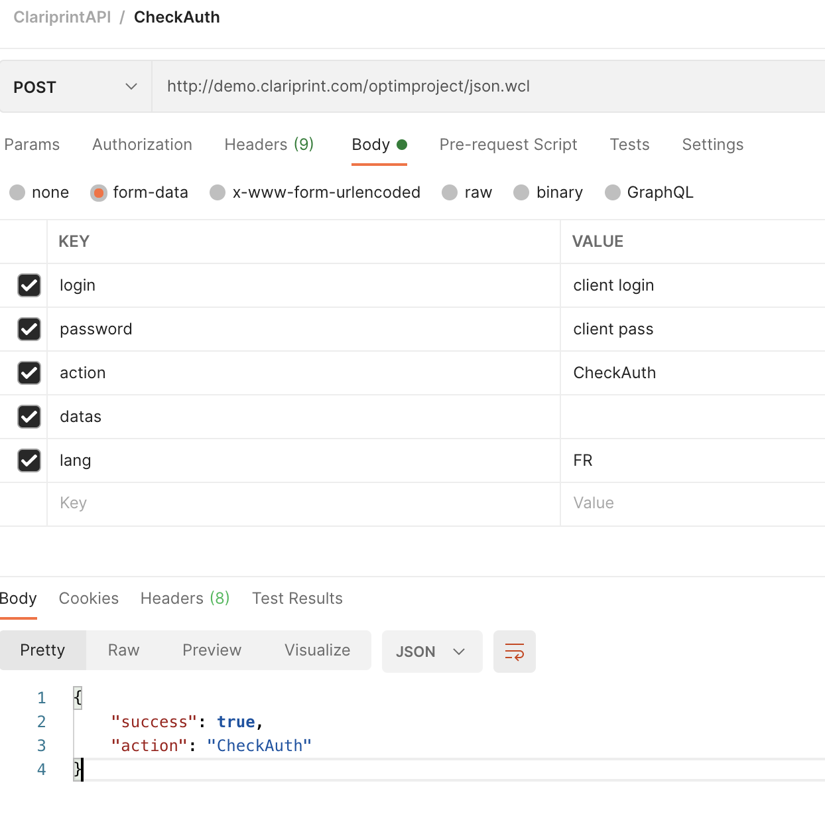Choose x-www-form-urlencoded body option
This screenshot has height=840, width=825.
pyautogui.click(x=218, y=192)
